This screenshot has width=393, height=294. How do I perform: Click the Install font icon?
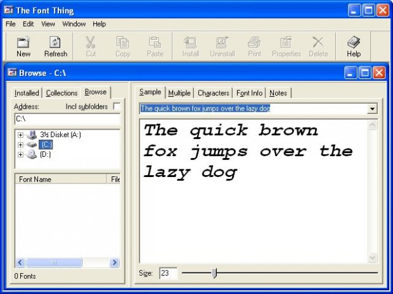pyautogui.click(x=190, y=42)
